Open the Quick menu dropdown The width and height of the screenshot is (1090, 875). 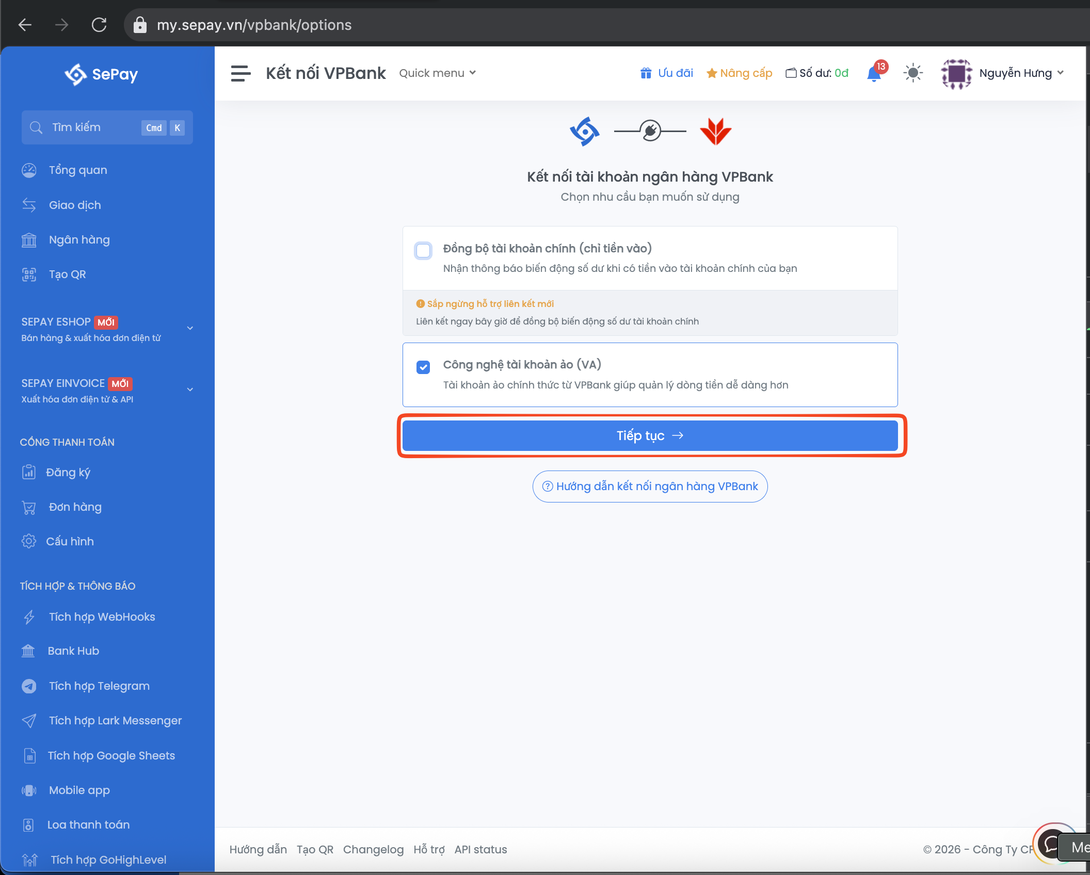[437, 73]
